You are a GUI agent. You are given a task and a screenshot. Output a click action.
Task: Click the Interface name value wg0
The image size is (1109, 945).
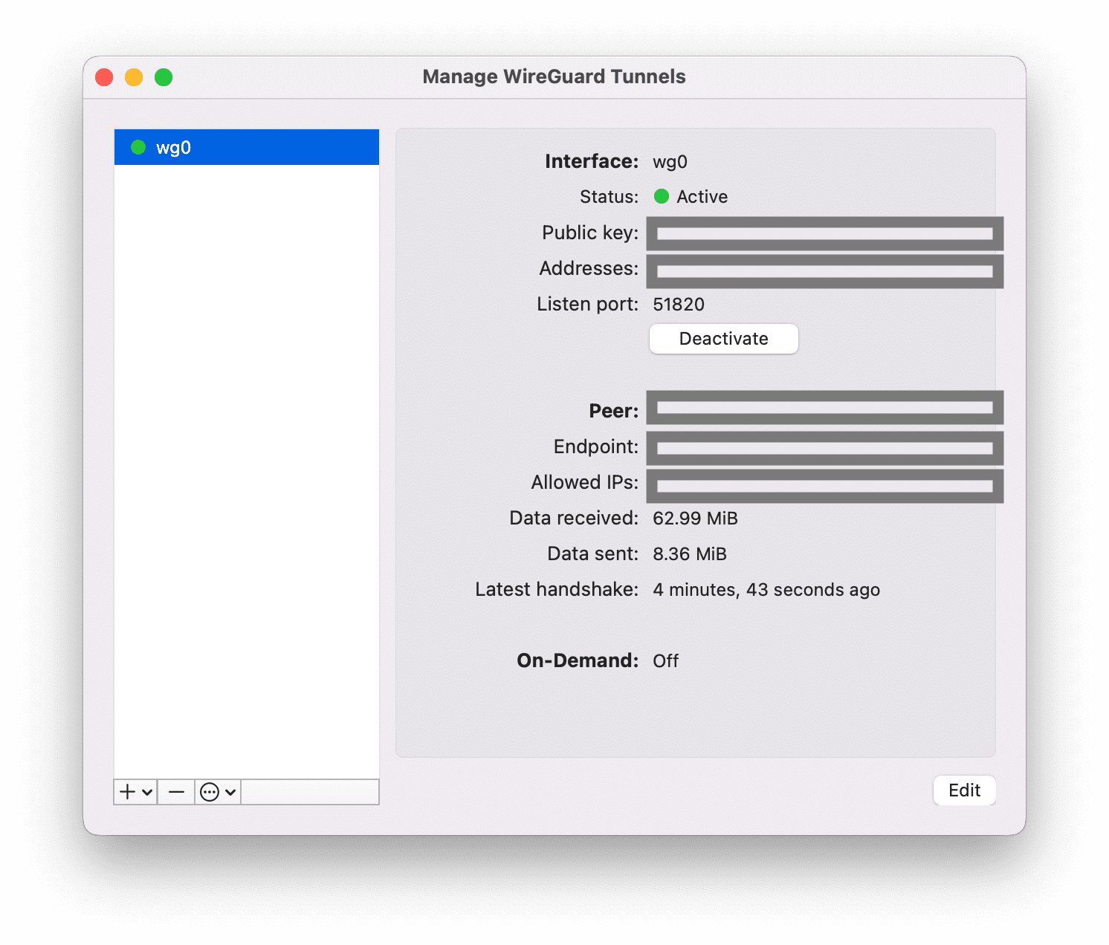click(670, 162)
